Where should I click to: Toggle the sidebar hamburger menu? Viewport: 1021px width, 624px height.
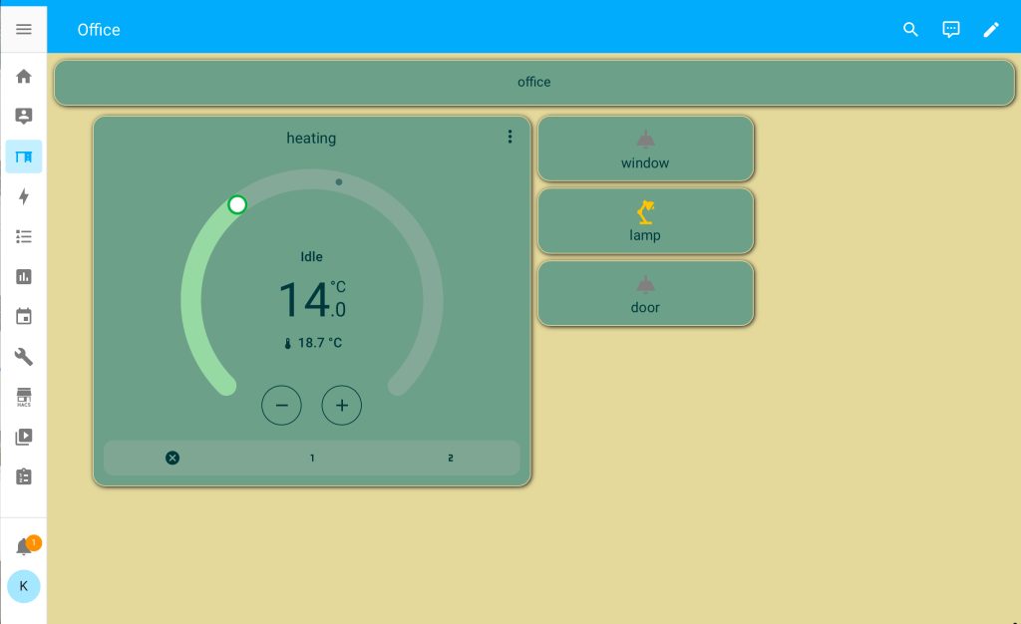pos(24,30)
